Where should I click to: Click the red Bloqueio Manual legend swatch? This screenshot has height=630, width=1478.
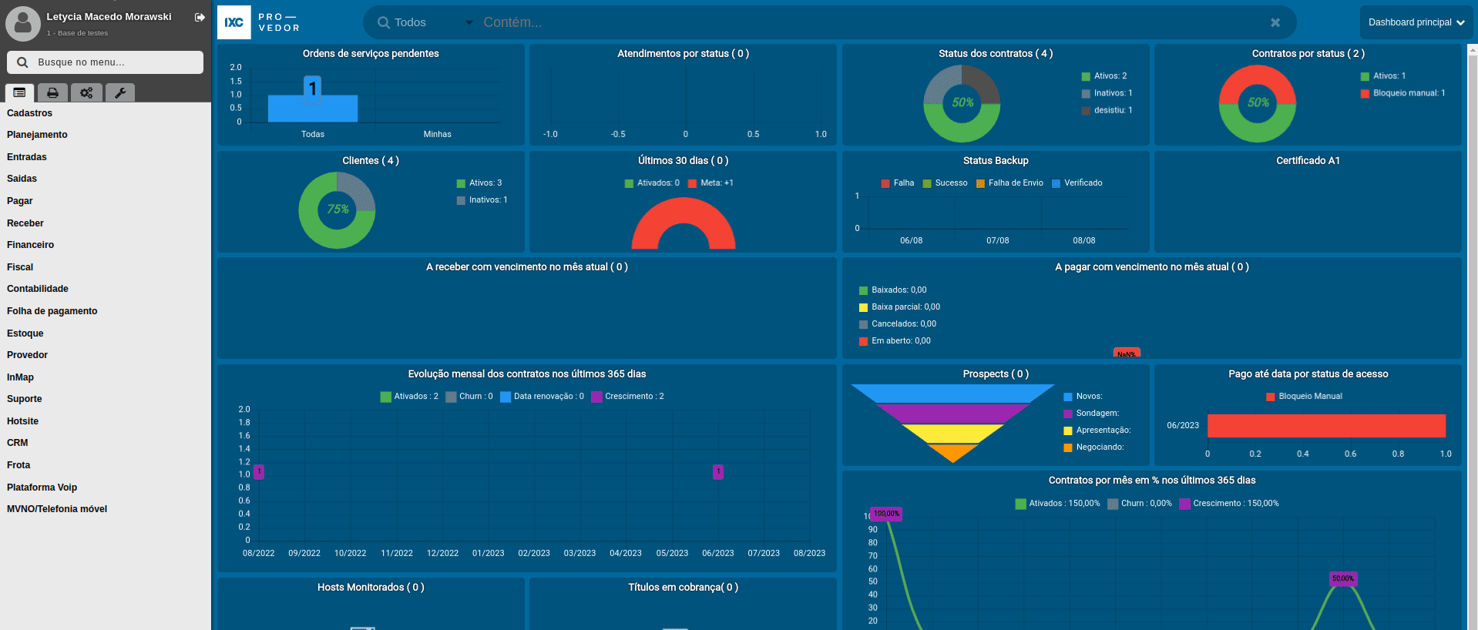coord(1270,397)
